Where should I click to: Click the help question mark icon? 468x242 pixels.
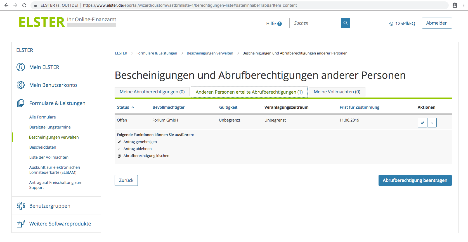[280, 24]
